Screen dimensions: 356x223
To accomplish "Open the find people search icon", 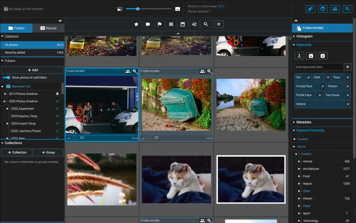I will pos(335,9).
